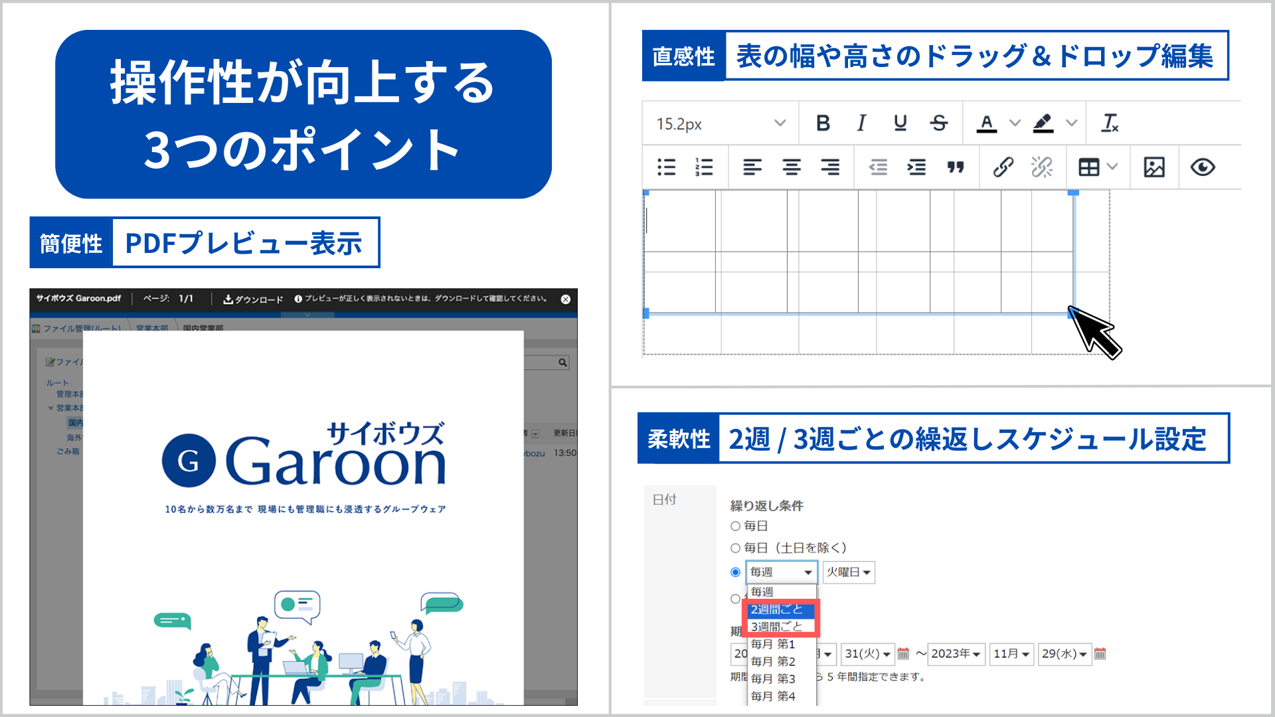Apply italic formatting
Image resolution: width=1275 pixels, height=717 pixels.
[861, 123]
